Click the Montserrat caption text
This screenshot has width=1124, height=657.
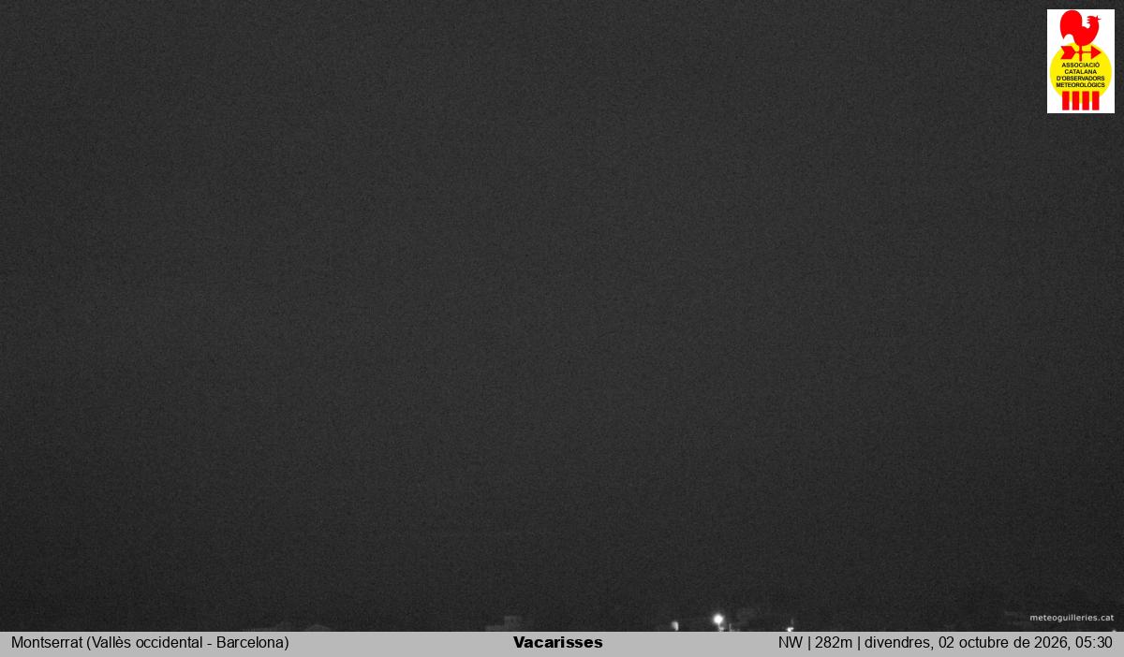coord(47,643)
